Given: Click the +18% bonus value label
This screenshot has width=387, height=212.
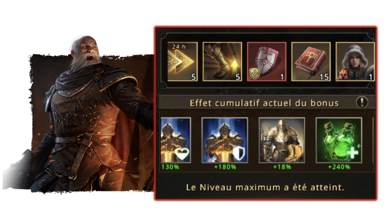Looking at the screenshot, I should pyautogui.click(x=282, y=167).
